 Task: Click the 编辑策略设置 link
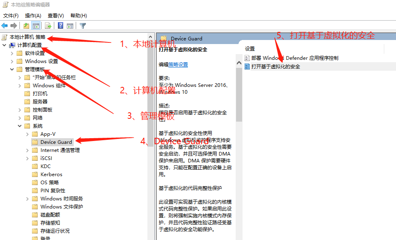[178, 64]
